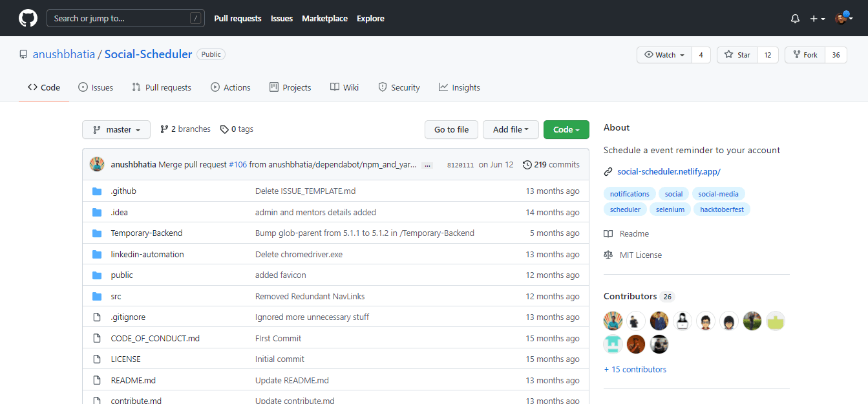Expand the commit message ellipsis
This screenshot has height=404, width=868.
pos(427,165)
